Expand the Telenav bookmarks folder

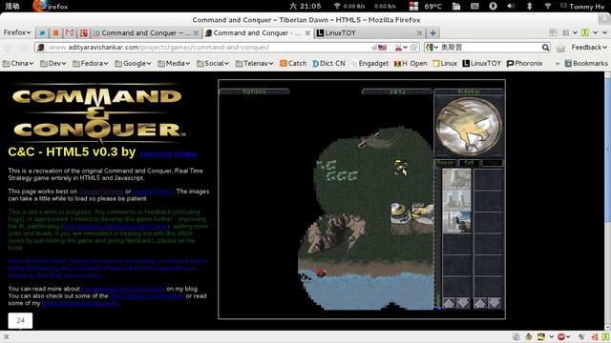255,63
